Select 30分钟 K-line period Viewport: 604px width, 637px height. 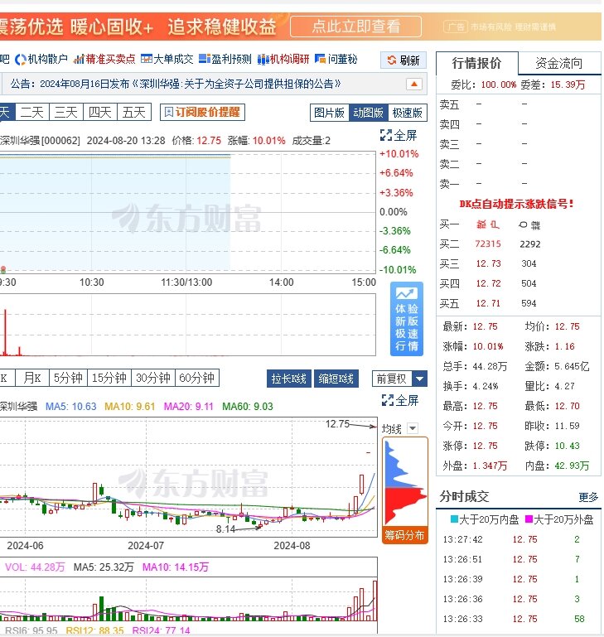pos(152,378)
